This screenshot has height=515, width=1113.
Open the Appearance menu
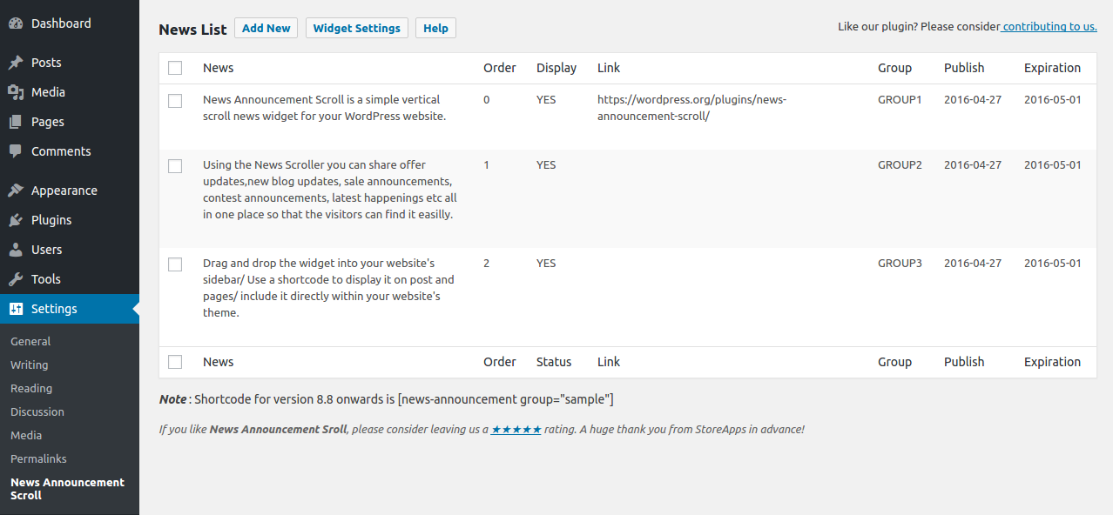(70, 191)
